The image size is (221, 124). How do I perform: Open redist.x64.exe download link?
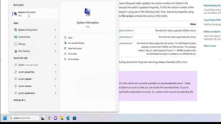(126, 43)
